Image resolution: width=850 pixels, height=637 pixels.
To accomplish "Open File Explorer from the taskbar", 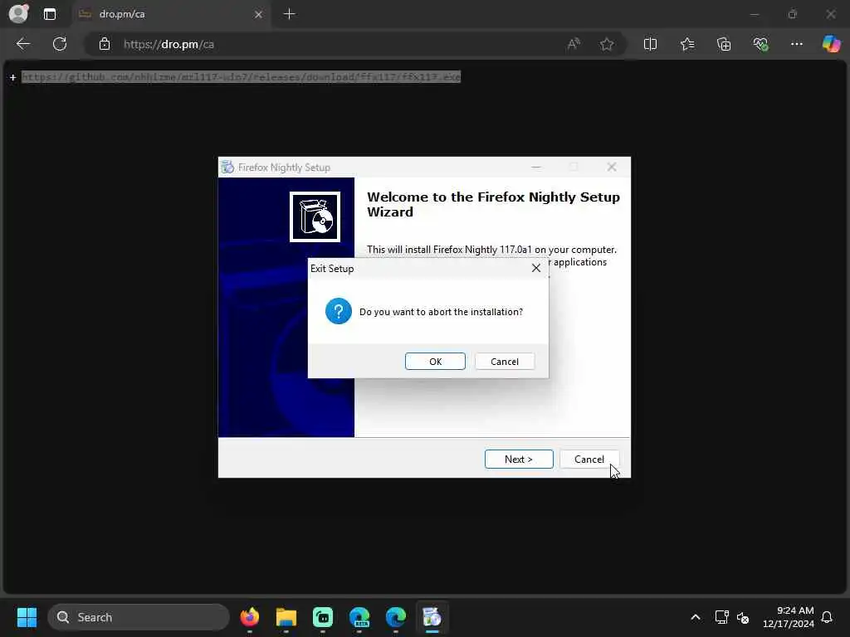I will pyautogui.click(x=286, y=617).
